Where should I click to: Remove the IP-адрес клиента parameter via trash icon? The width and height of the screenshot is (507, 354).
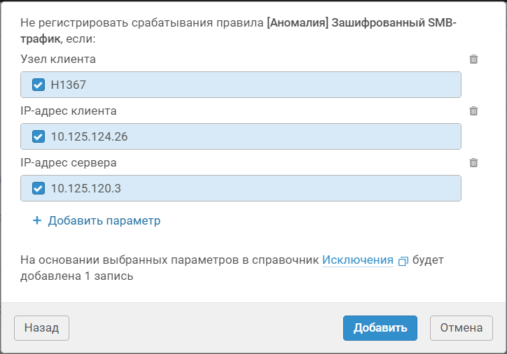tap(473, 111)
